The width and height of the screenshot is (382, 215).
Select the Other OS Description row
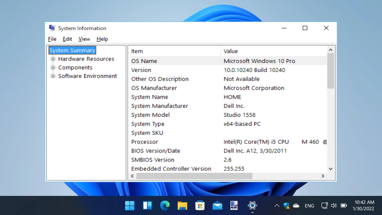[228, 79]
